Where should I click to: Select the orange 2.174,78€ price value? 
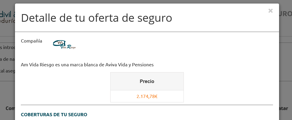(x=147, y=97)
